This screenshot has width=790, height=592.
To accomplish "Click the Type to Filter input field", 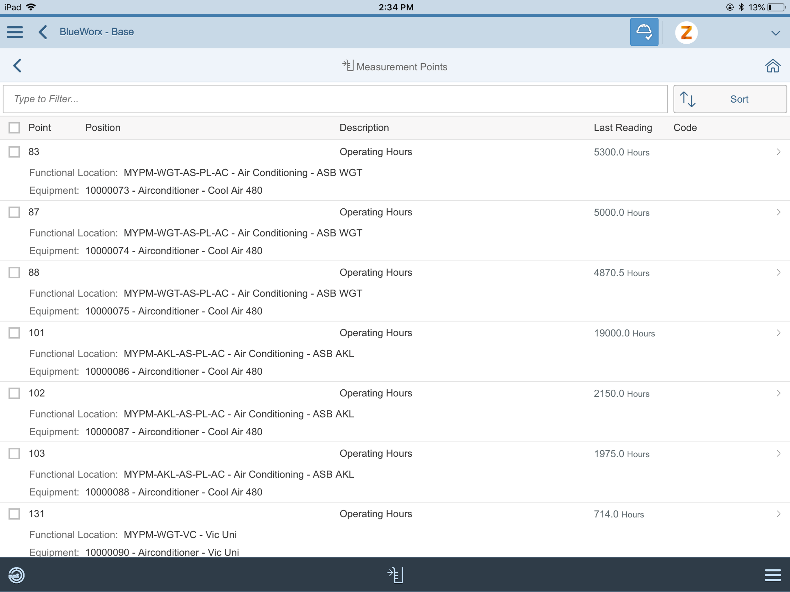I will click(335, 99).
